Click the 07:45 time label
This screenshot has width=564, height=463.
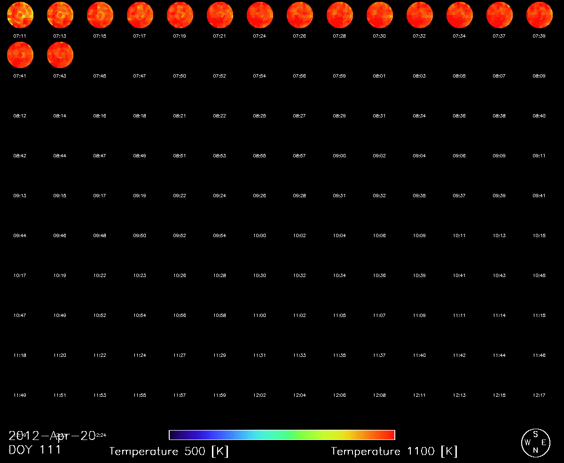click(x=100, y=76)
